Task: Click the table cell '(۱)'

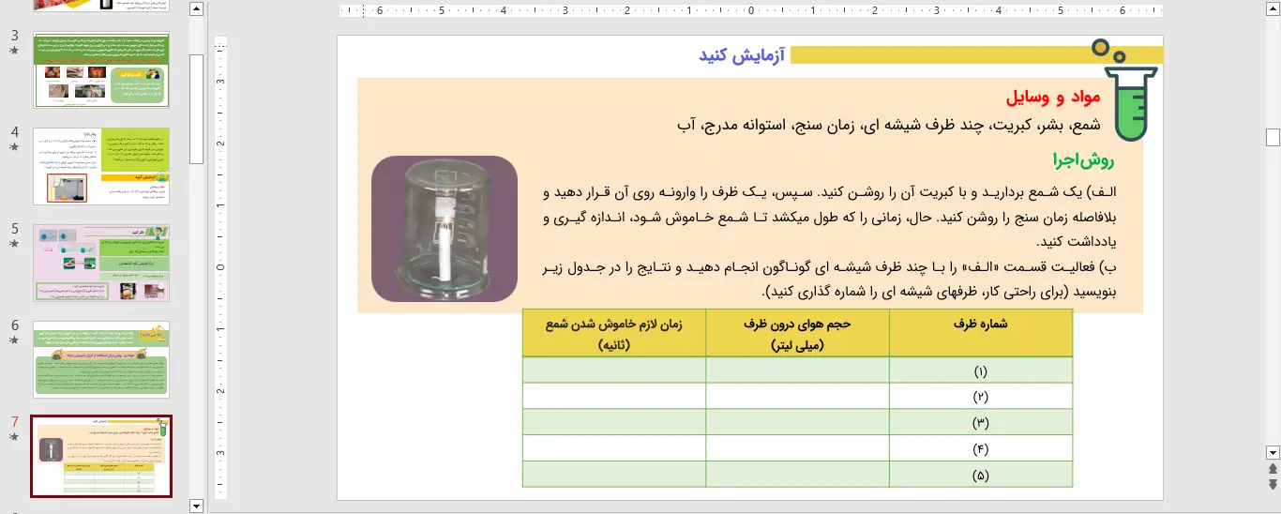Action: [x=981, y=371]
